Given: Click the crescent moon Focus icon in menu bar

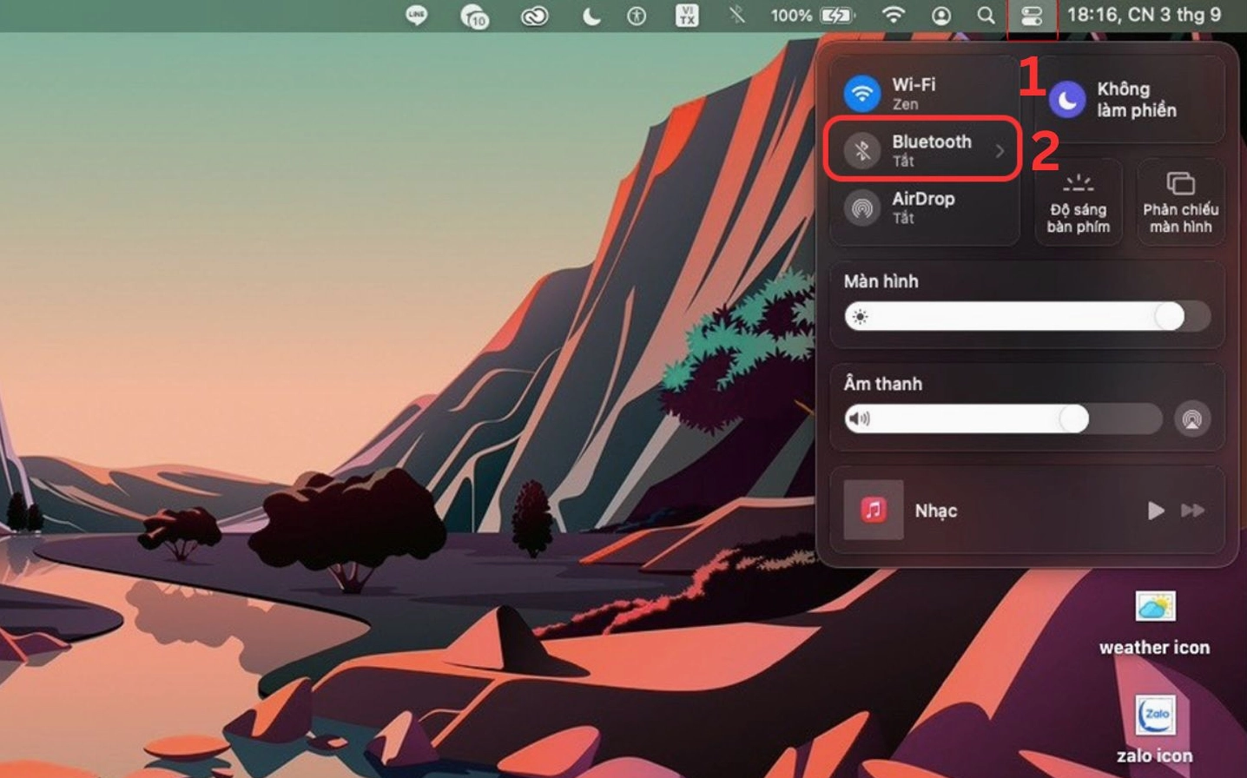Looking at the screenshot, I should [x=591, y=16].
